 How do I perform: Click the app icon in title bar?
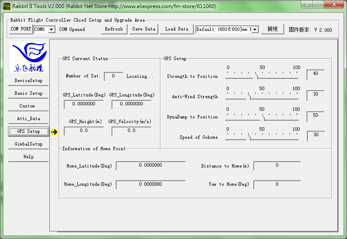7,6
